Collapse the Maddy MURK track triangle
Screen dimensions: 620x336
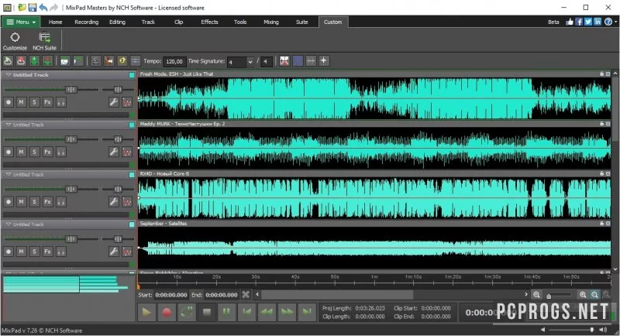pyautogui.click(x=9, y=125)
